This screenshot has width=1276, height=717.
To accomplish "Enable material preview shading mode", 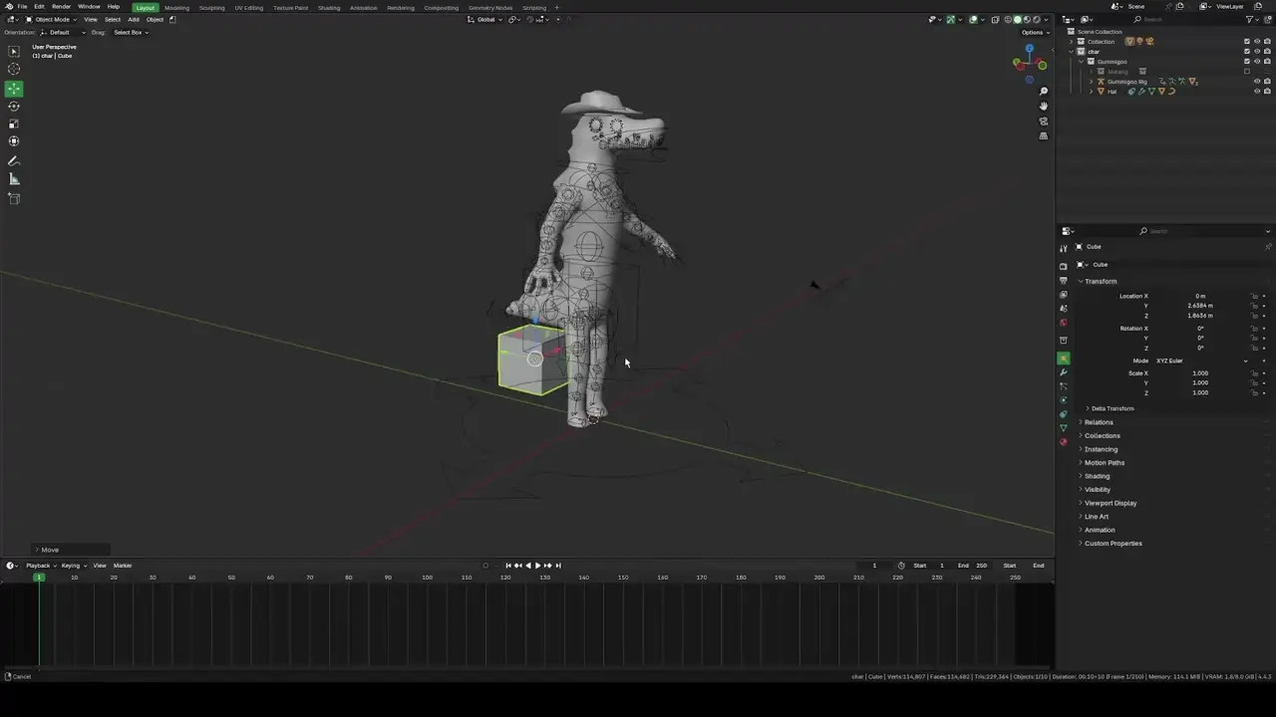I will pos(1028,19).
